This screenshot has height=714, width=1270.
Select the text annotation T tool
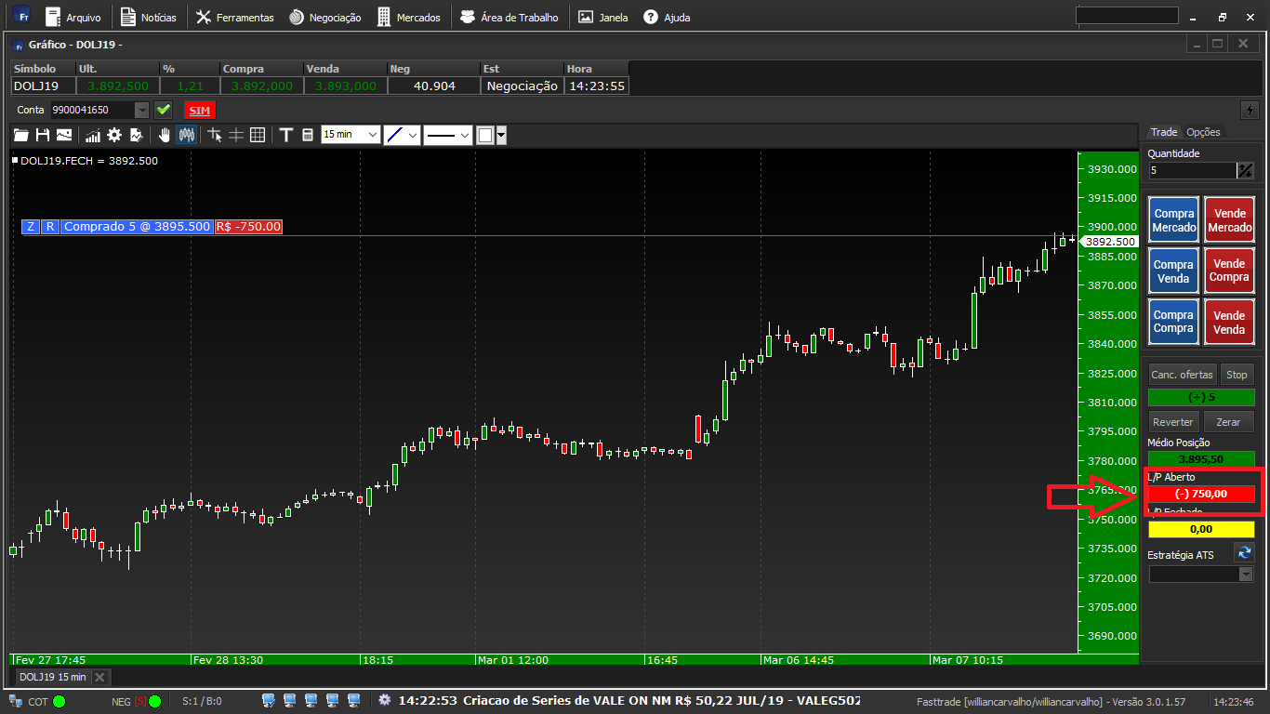coord(286,135)
